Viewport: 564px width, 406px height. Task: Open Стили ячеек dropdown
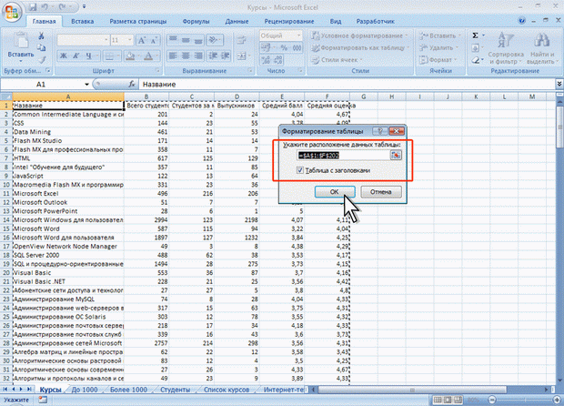point(337,60)
